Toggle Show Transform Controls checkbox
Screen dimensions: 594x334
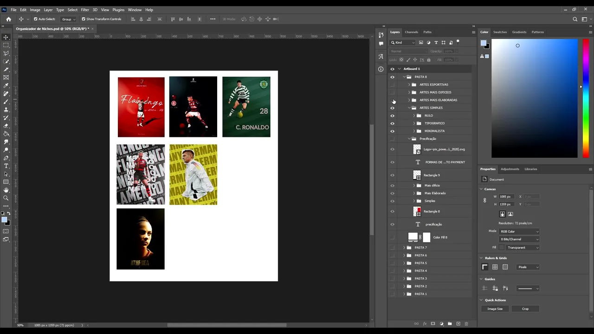(84, 19)
